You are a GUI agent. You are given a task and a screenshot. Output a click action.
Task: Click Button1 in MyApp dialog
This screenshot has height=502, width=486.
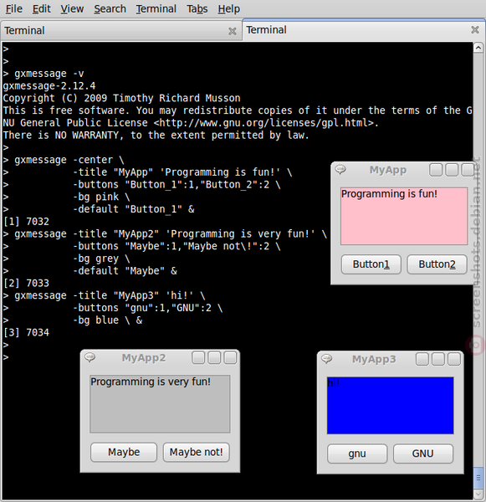371,264
